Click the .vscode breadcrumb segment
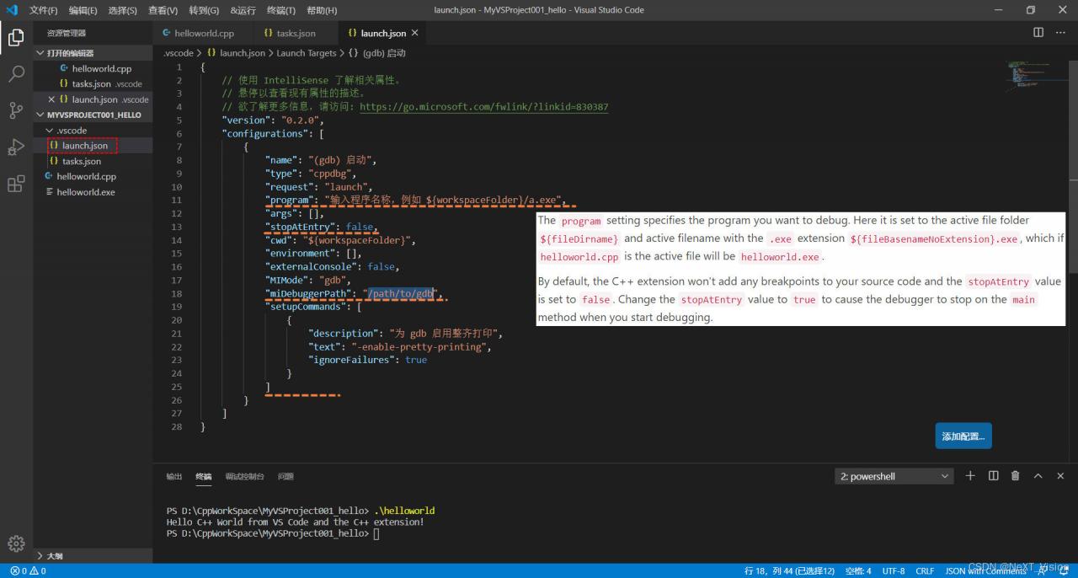 click(x=178, y=53)
